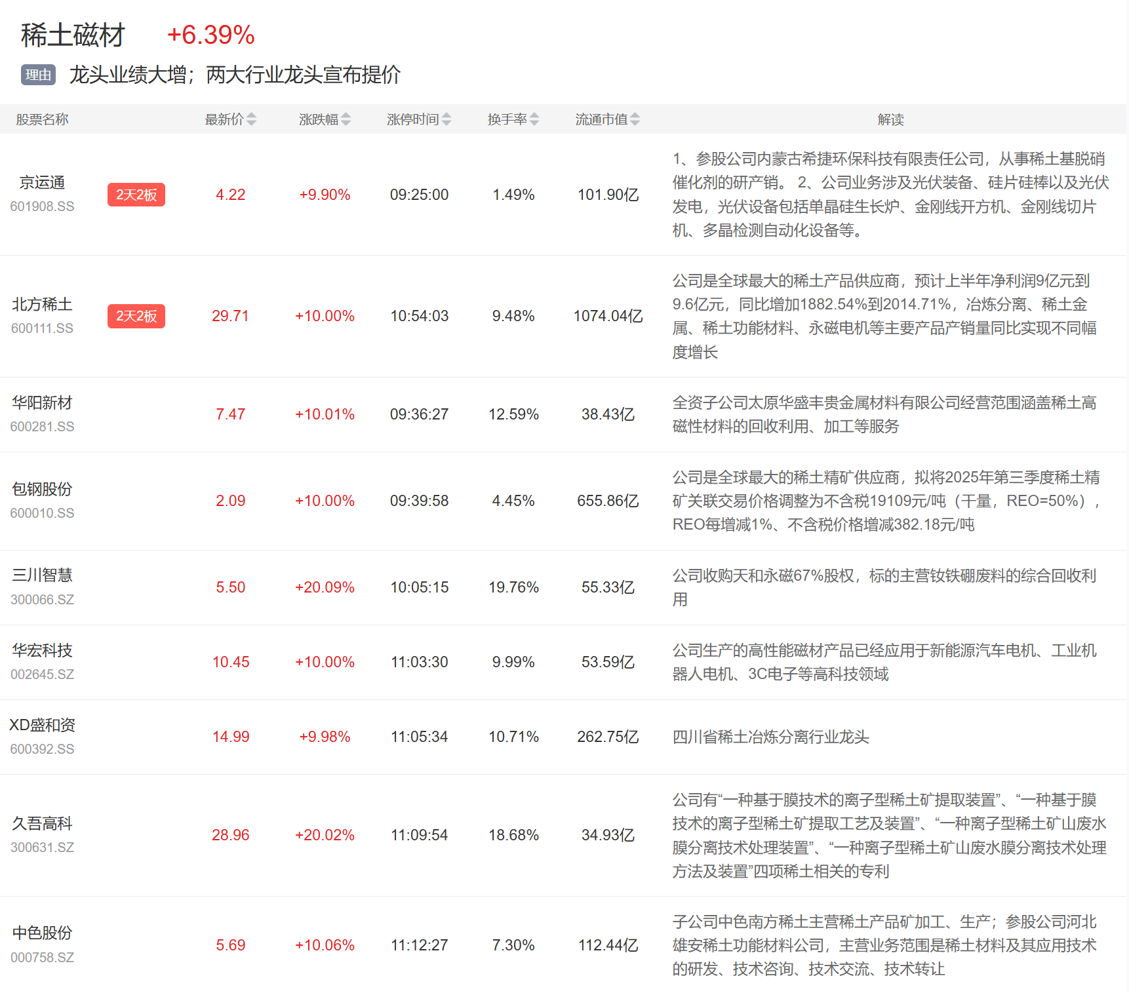
Task: Open 中色股份 stock link
Action: pyautogui.click(x=42, y=933)
